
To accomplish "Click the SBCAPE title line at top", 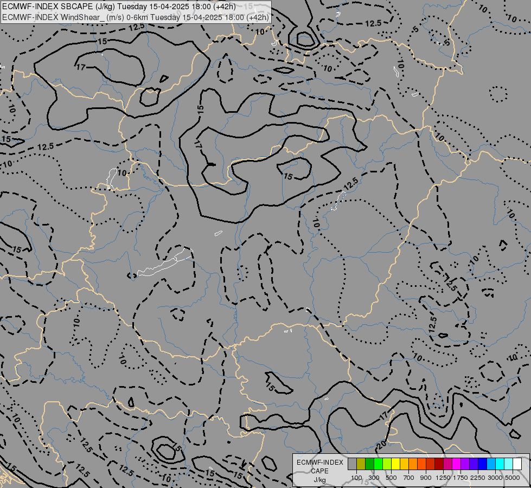I will [x=119, y=7].
